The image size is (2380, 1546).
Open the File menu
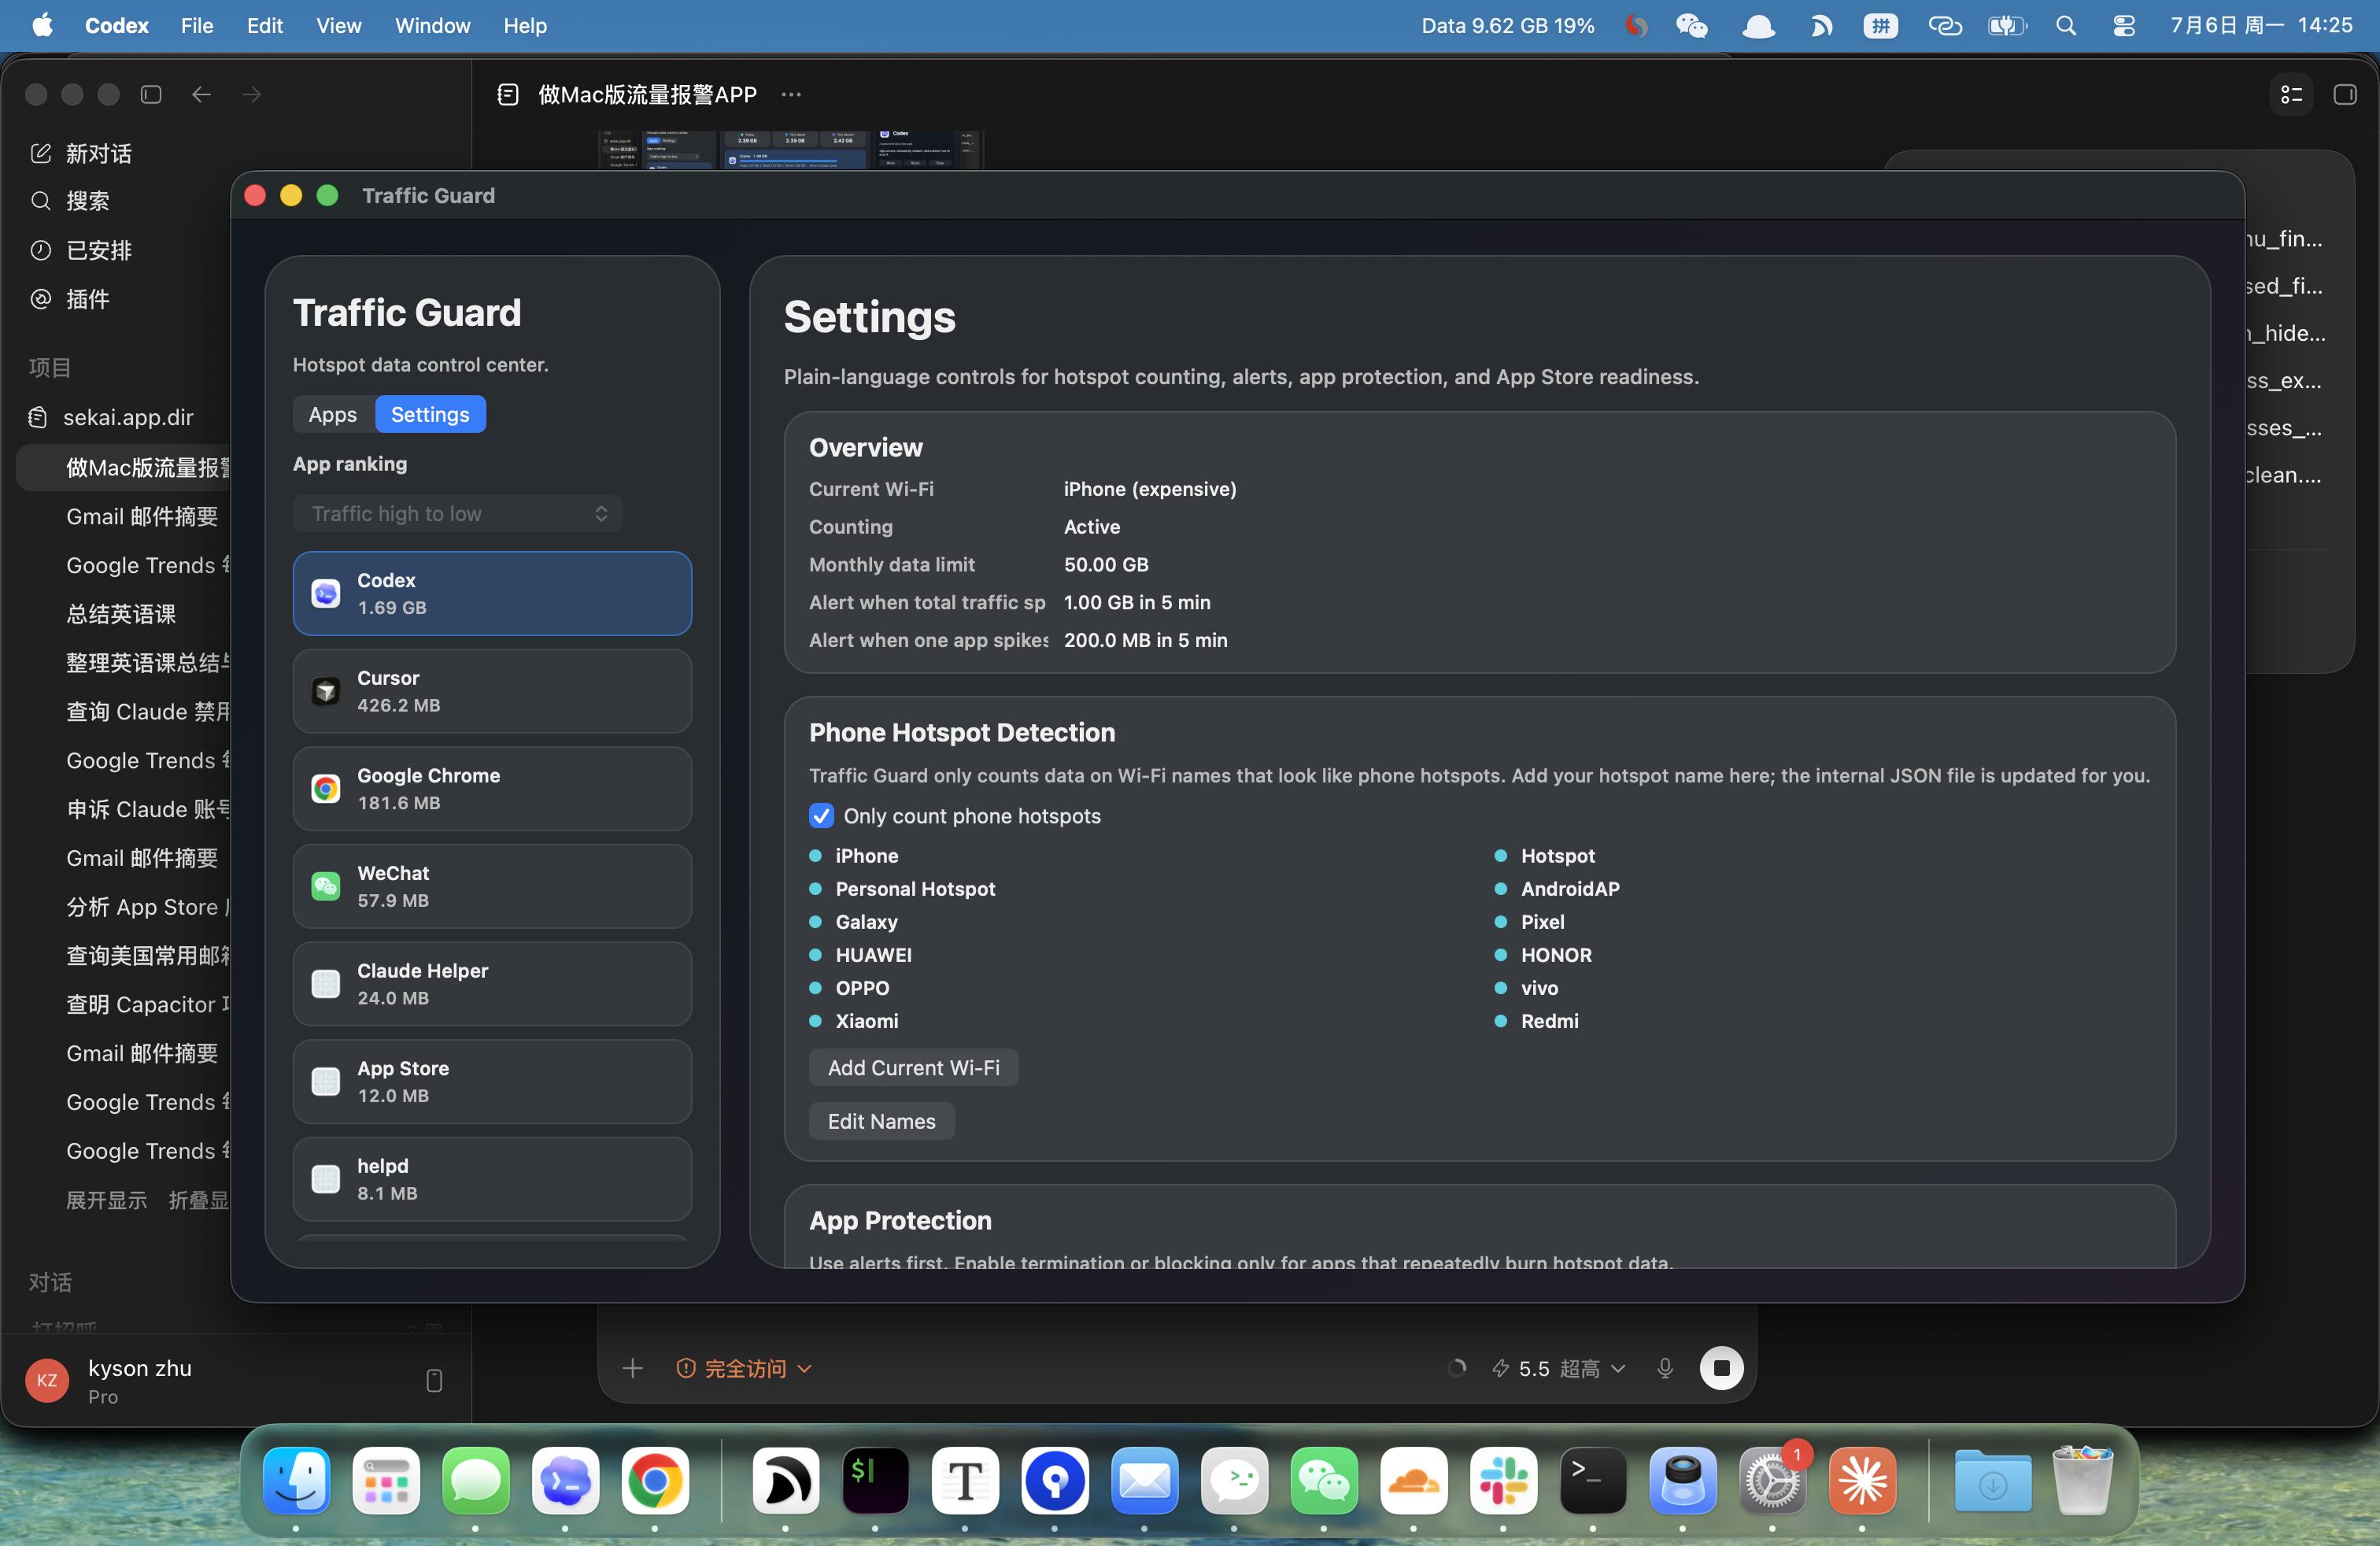tap(197, 25)
